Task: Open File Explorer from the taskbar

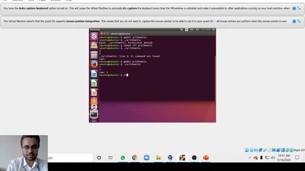Action: point(158,158)
